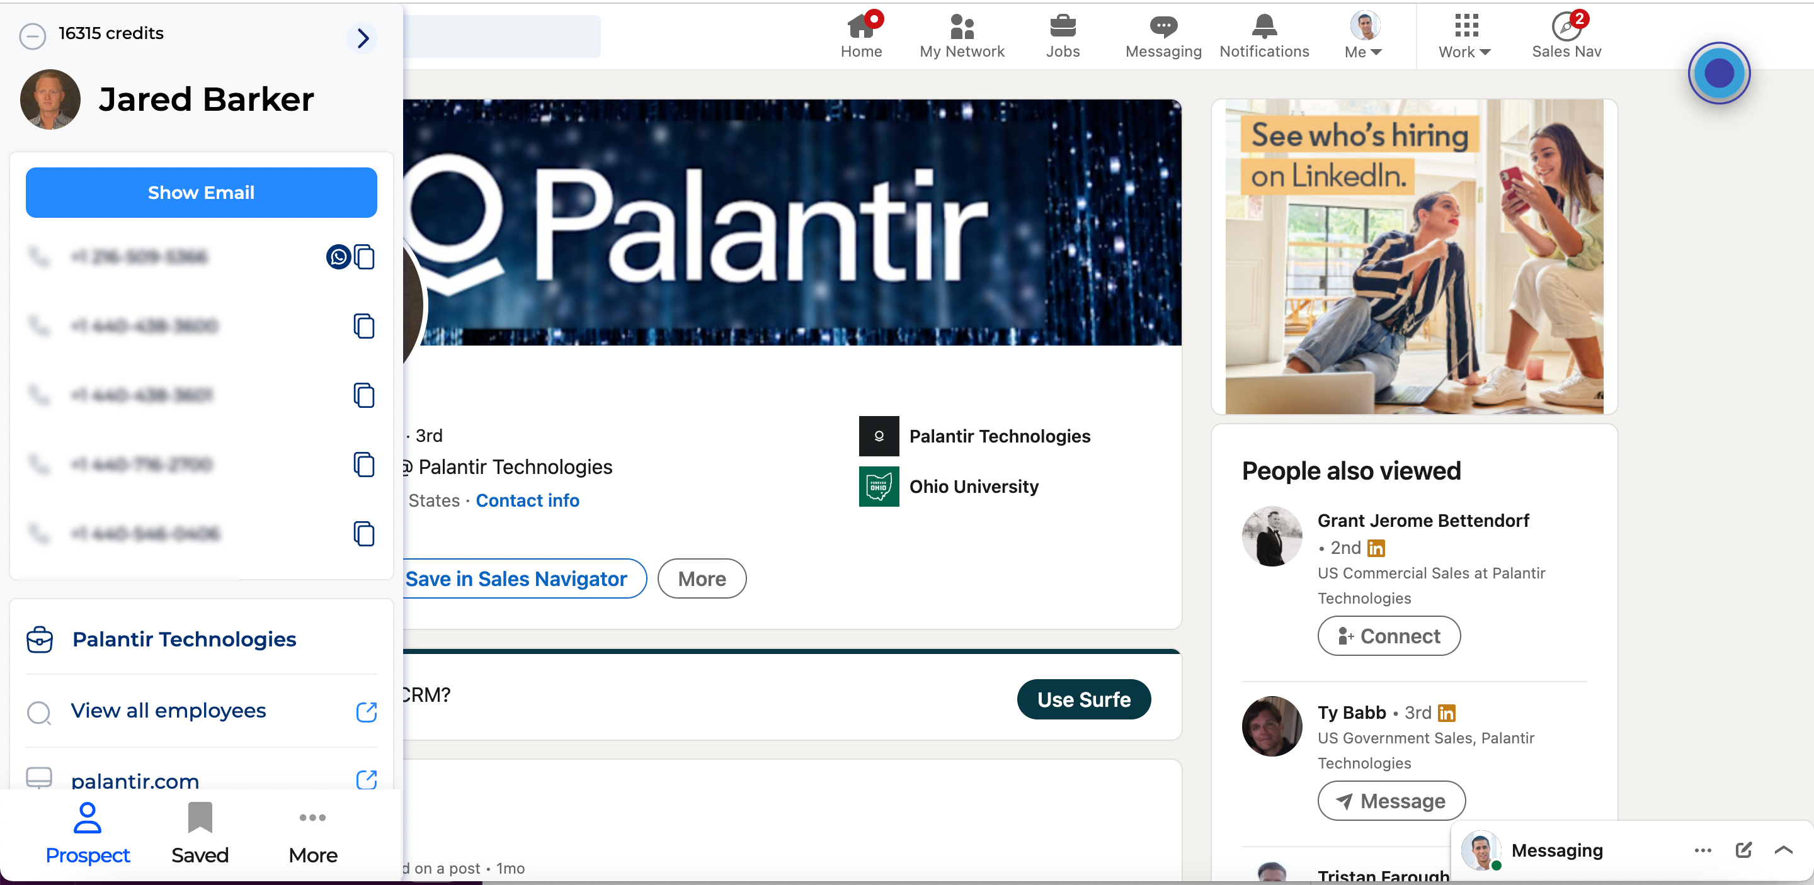Image resolution: width=1814 pixels, height=885 pixels.
Task: Open the See who's hiring ad
Action: point(1414,257)
